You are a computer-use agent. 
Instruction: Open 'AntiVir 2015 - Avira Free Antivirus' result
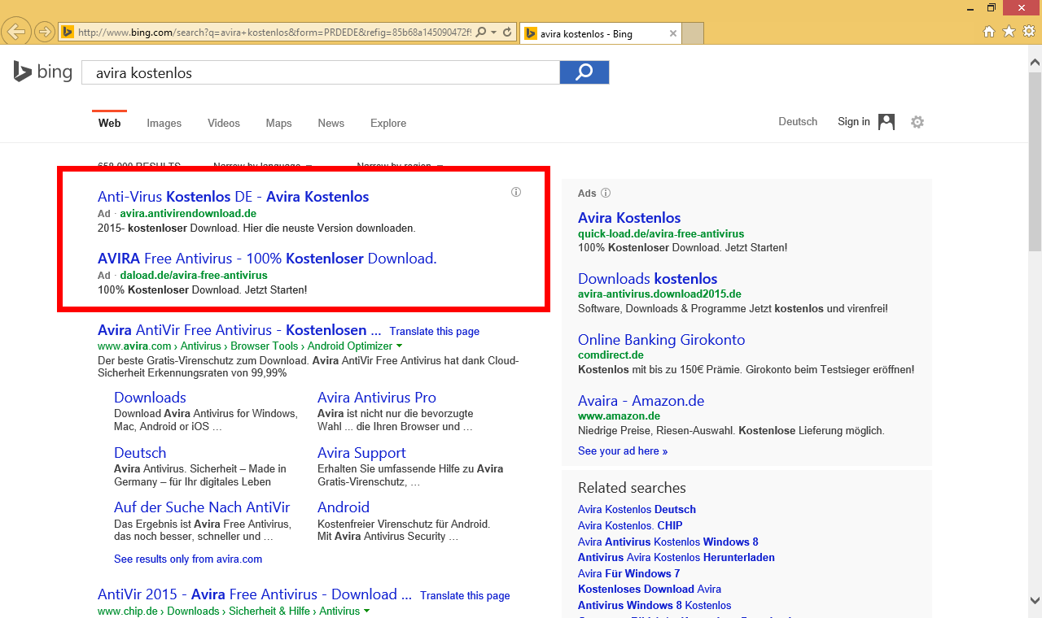(x=255, y=594)
